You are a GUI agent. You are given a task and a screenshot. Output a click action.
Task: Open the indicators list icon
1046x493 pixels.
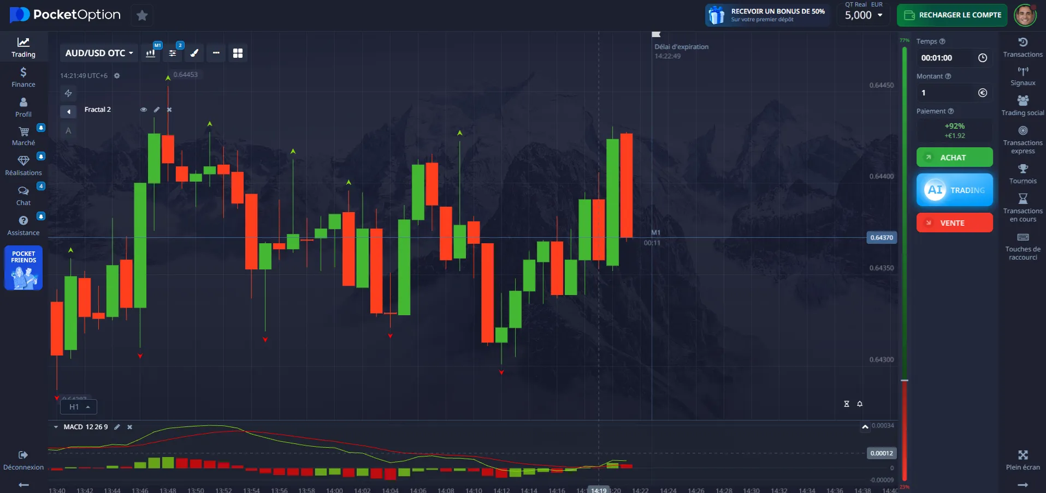(173, 53)
